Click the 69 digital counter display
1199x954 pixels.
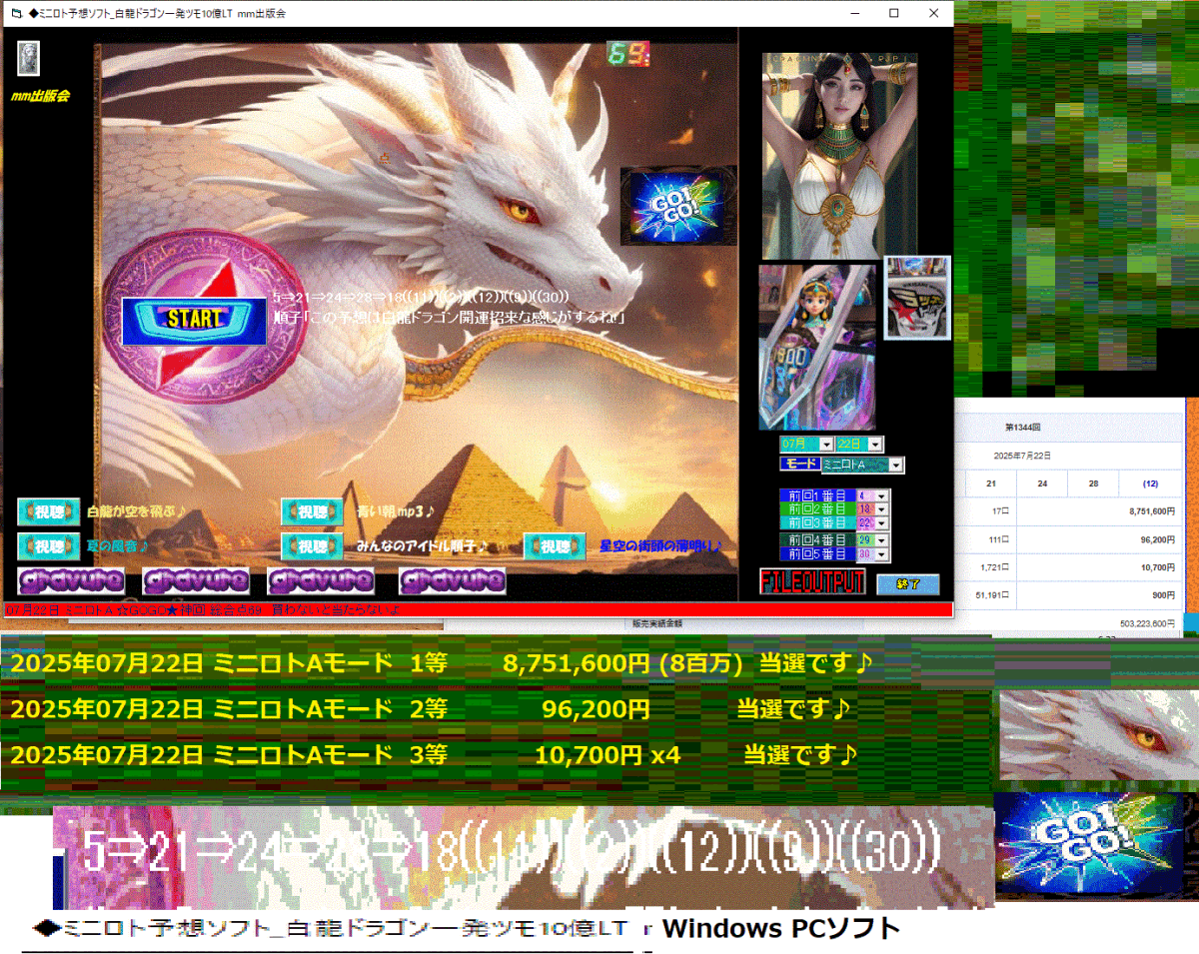(629, 54)
